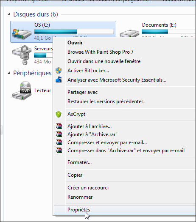
Task: Click the OS (C:) capacity bar
Action: (74, 31)
